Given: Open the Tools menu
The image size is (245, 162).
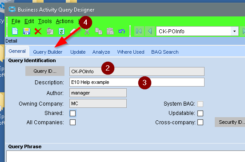Looking at the screenshot, I should 45,21.
